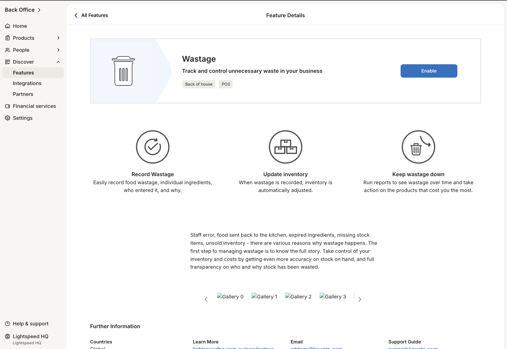Open the Gallery 1 thumbnail
Viewport: 507px width, 349px height.
click(264, 296)
